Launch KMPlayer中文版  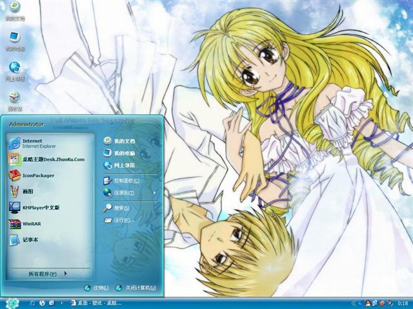pos(50,207)
